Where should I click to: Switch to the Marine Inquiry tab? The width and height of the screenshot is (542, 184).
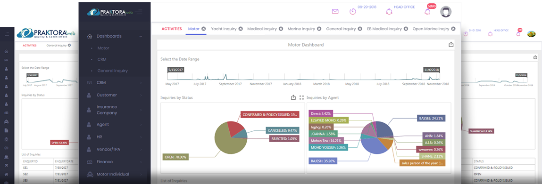click(301, 29)
